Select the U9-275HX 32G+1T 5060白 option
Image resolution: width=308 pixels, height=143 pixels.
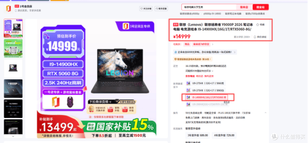pos(205,90)
